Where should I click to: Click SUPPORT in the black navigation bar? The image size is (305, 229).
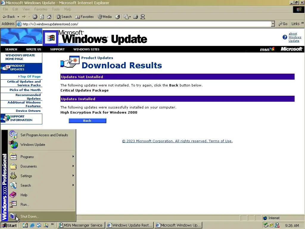click(x=57, y=49)
